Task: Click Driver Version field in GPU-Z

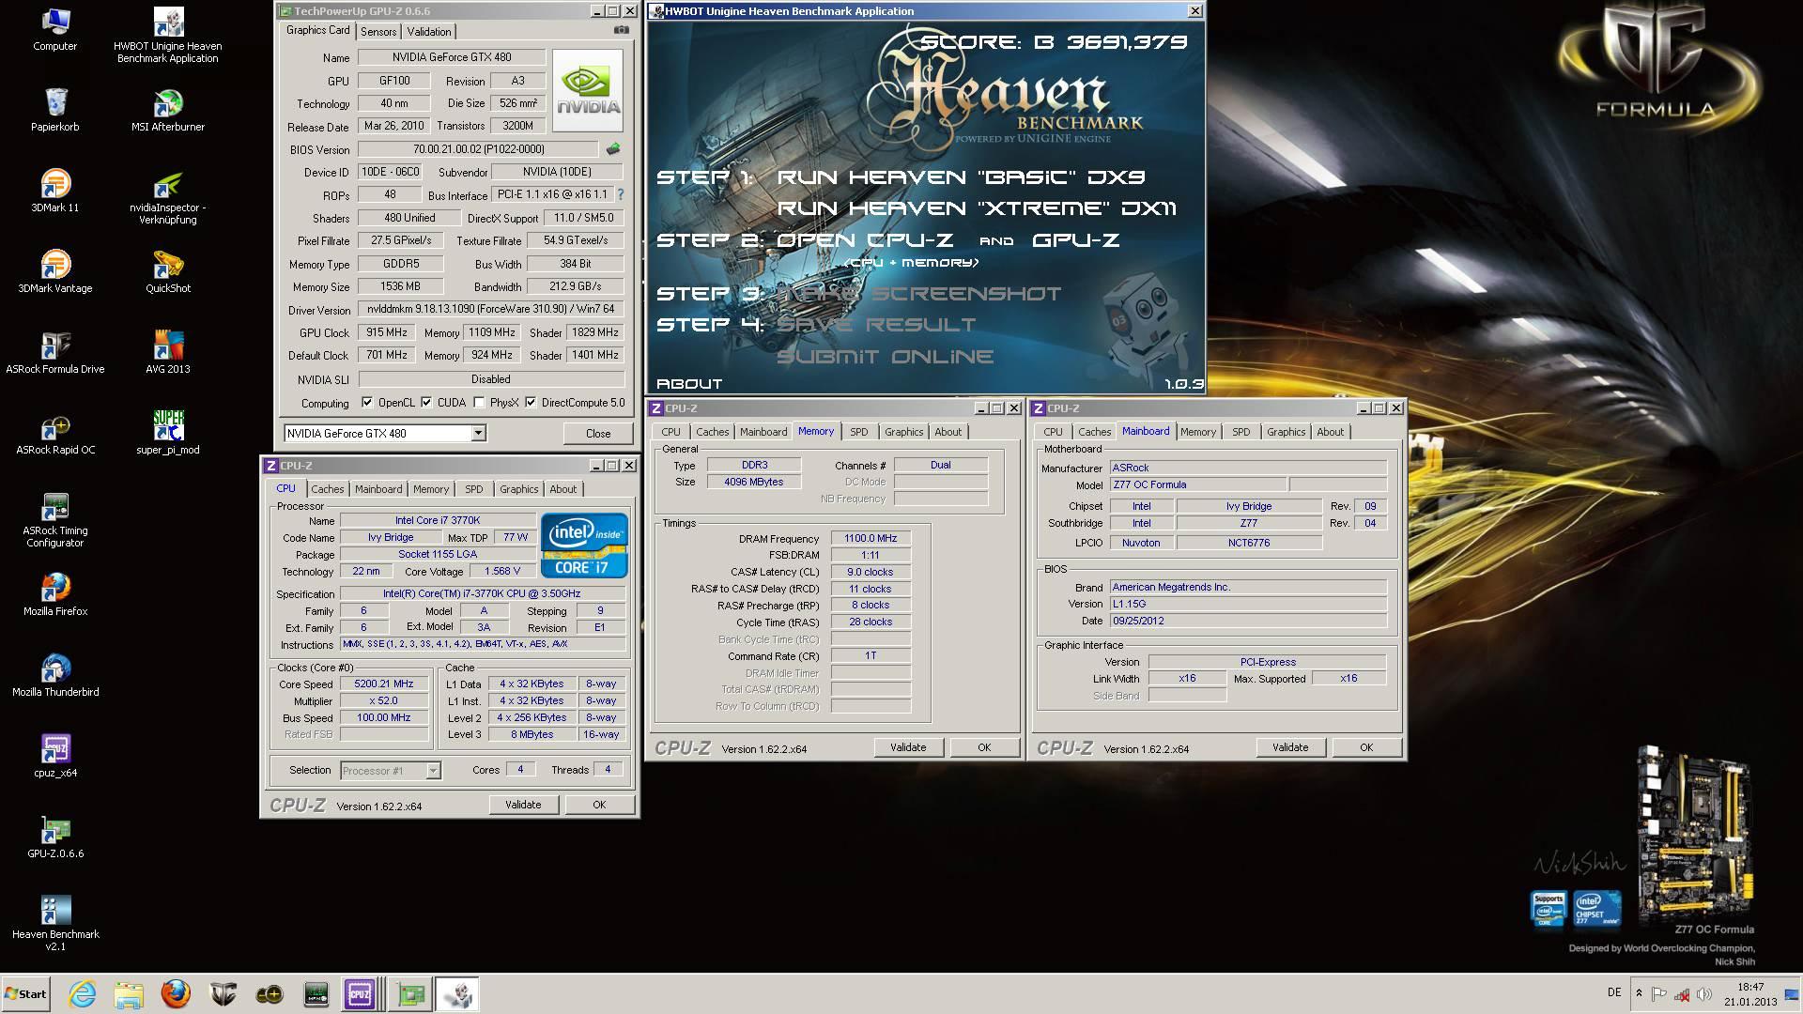Action: 491,309
